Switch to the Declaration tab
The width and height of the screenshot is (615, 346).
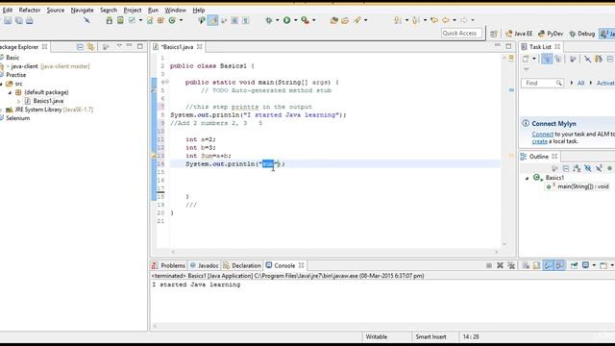(242, 265)
